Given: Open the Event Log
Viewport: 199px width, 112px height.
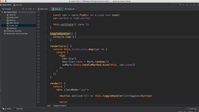Looking at the screenshot, I should (x=192, y=109).
